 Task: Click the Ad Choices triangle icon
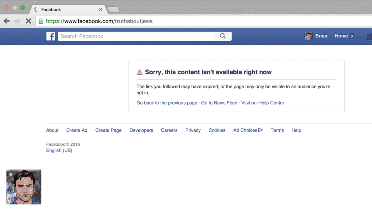point(260,130)
